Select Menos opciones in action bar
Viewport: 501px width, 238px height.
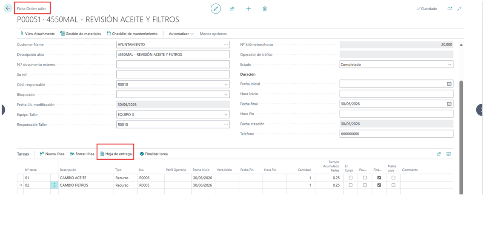(213, 34)
